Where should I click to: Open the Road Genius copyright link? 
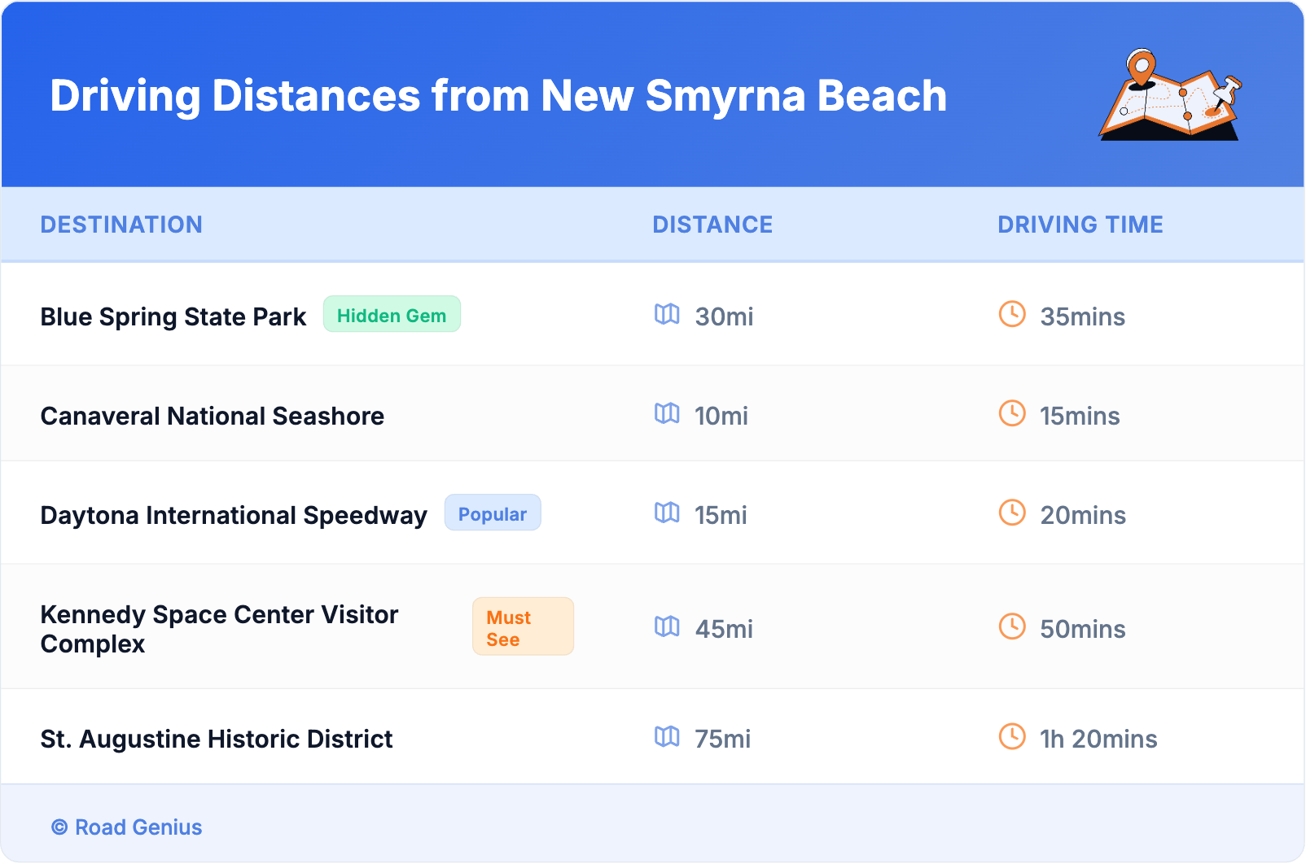pyautogui.click(x=127, y=827)
